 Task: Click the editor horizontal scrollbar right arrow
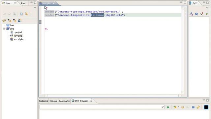tap(180, 96)
